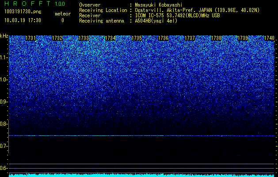Click the 1736 time marker
This screenshot has height=177, width=278.
point(163,38)
